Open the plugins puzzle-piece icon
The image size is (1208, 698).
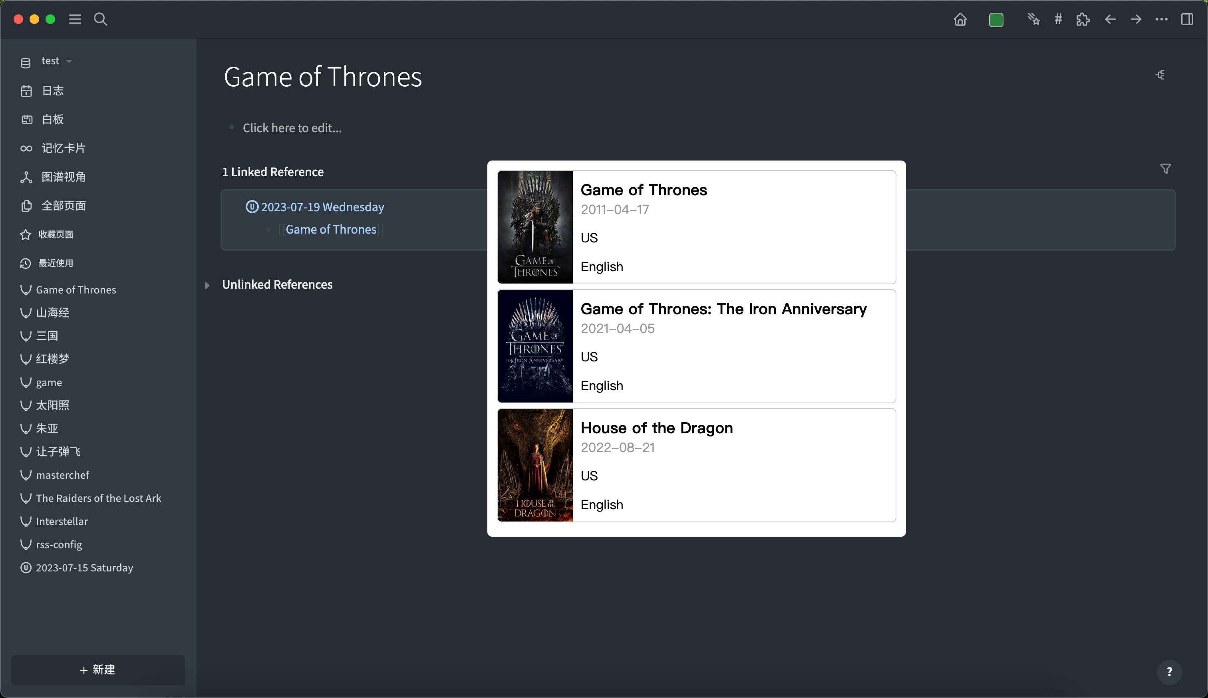(1083, 20)
